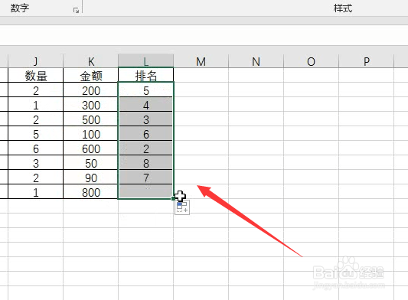
Task: Select column K header
Action: tap(91, 61)
